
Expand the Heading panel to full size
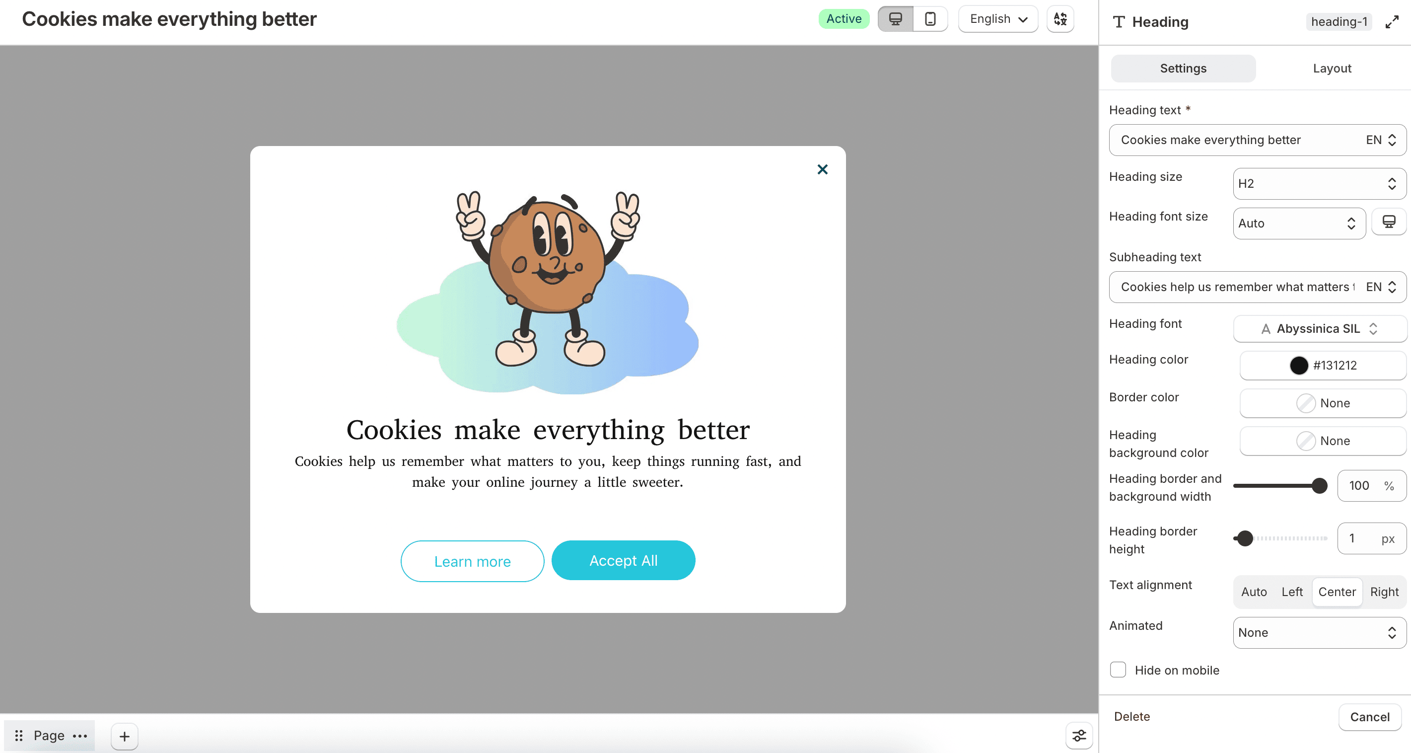tap(1392, 22)
